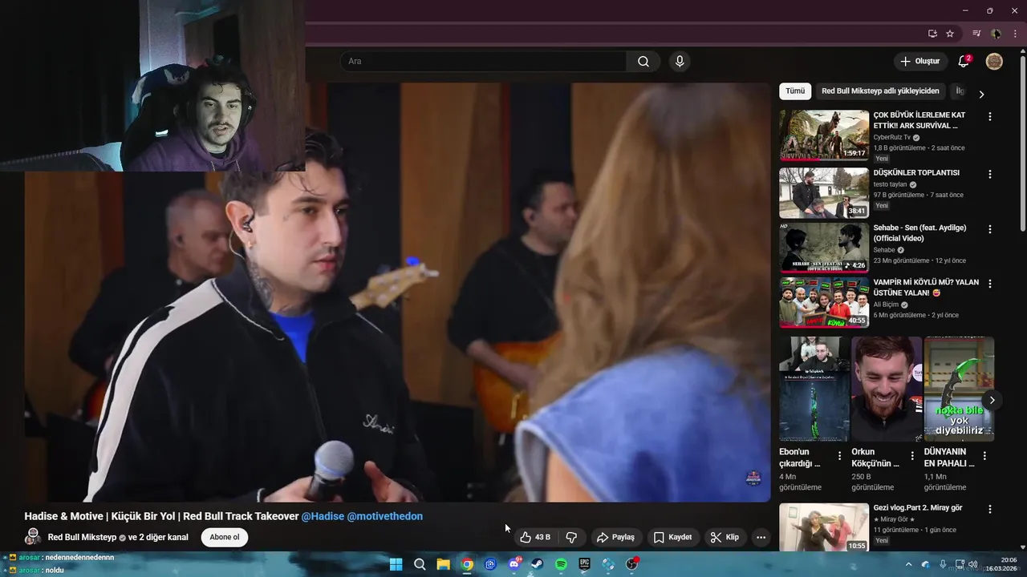Open Steam from taskbar
The width and height of the screenshot is (1027, 577).
(538, 564)
